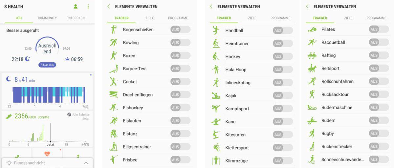Toggle the Pilates tracker on
The height and width of the screenshot is (168, 394).
click(379, 29)
